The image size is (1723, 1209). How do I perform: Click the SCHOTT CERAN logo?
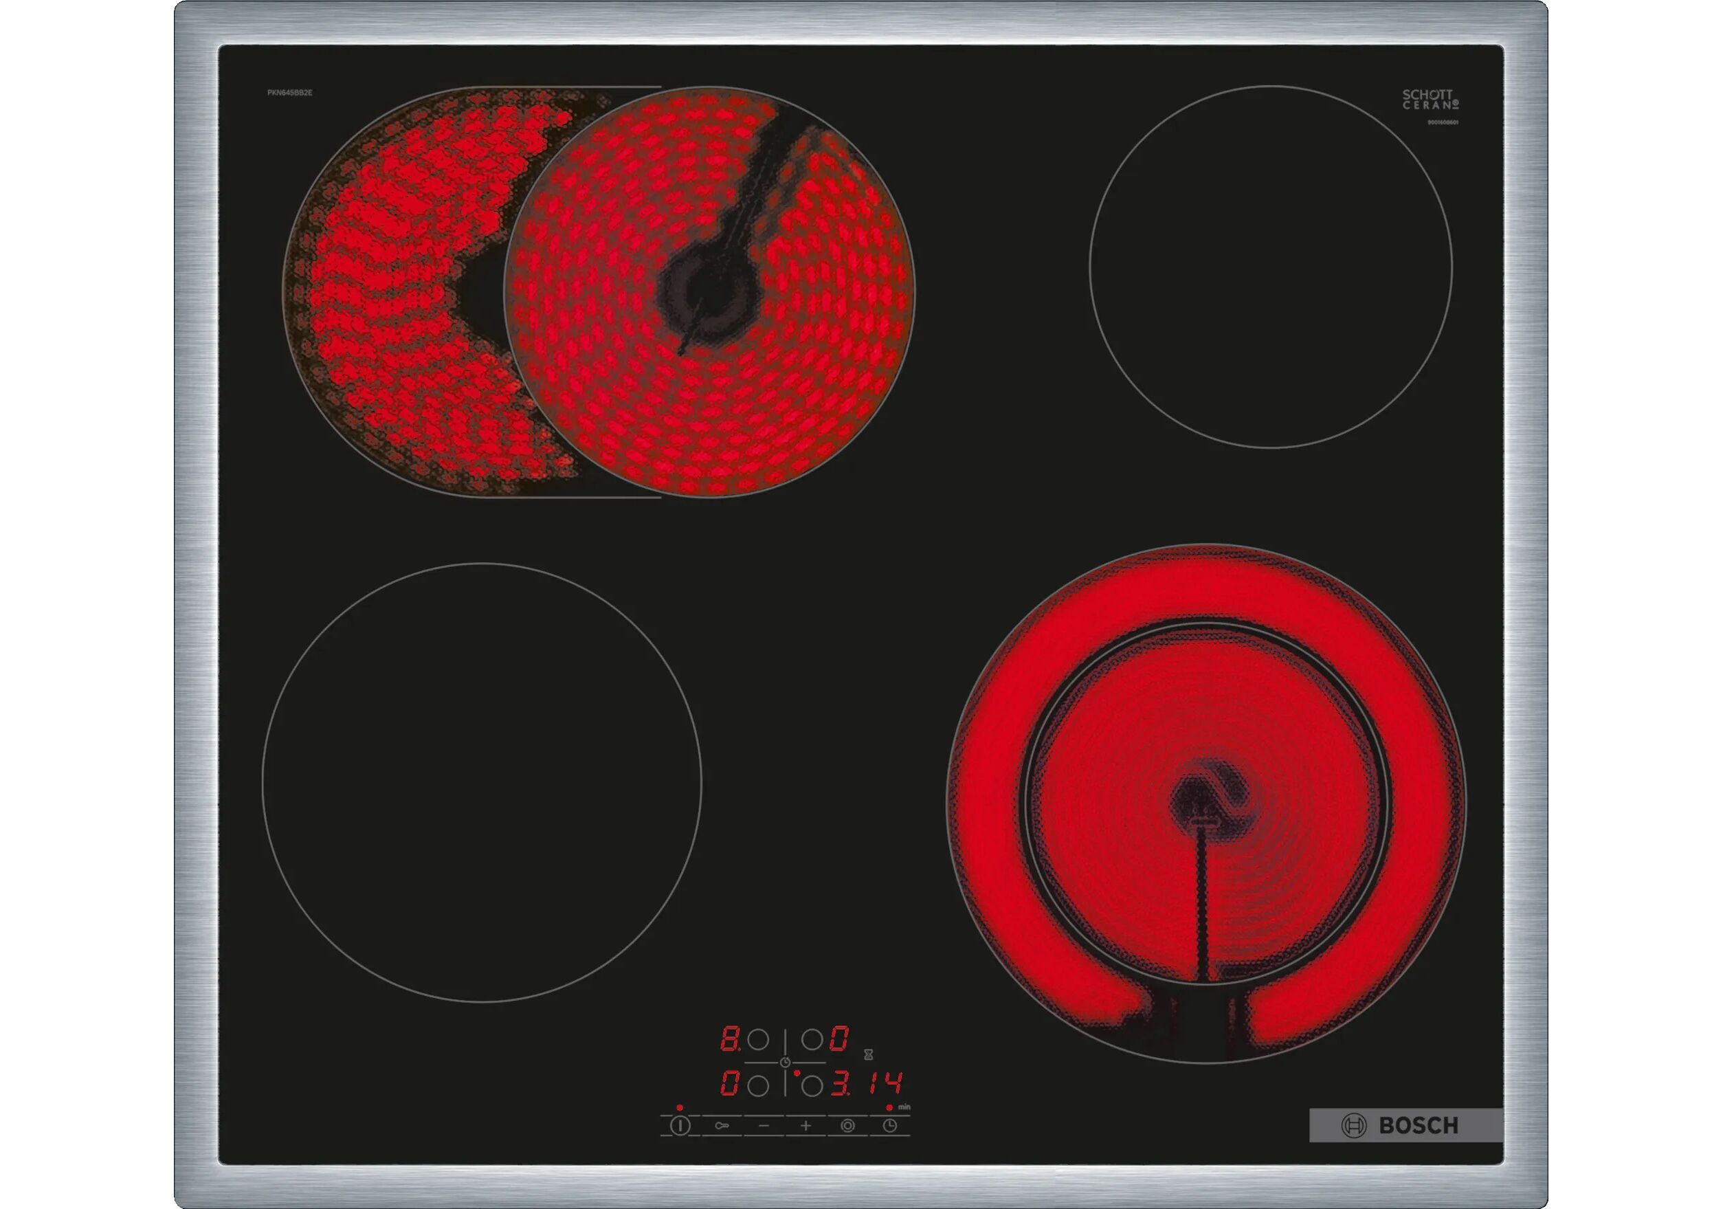click(x=1430, y=100)
